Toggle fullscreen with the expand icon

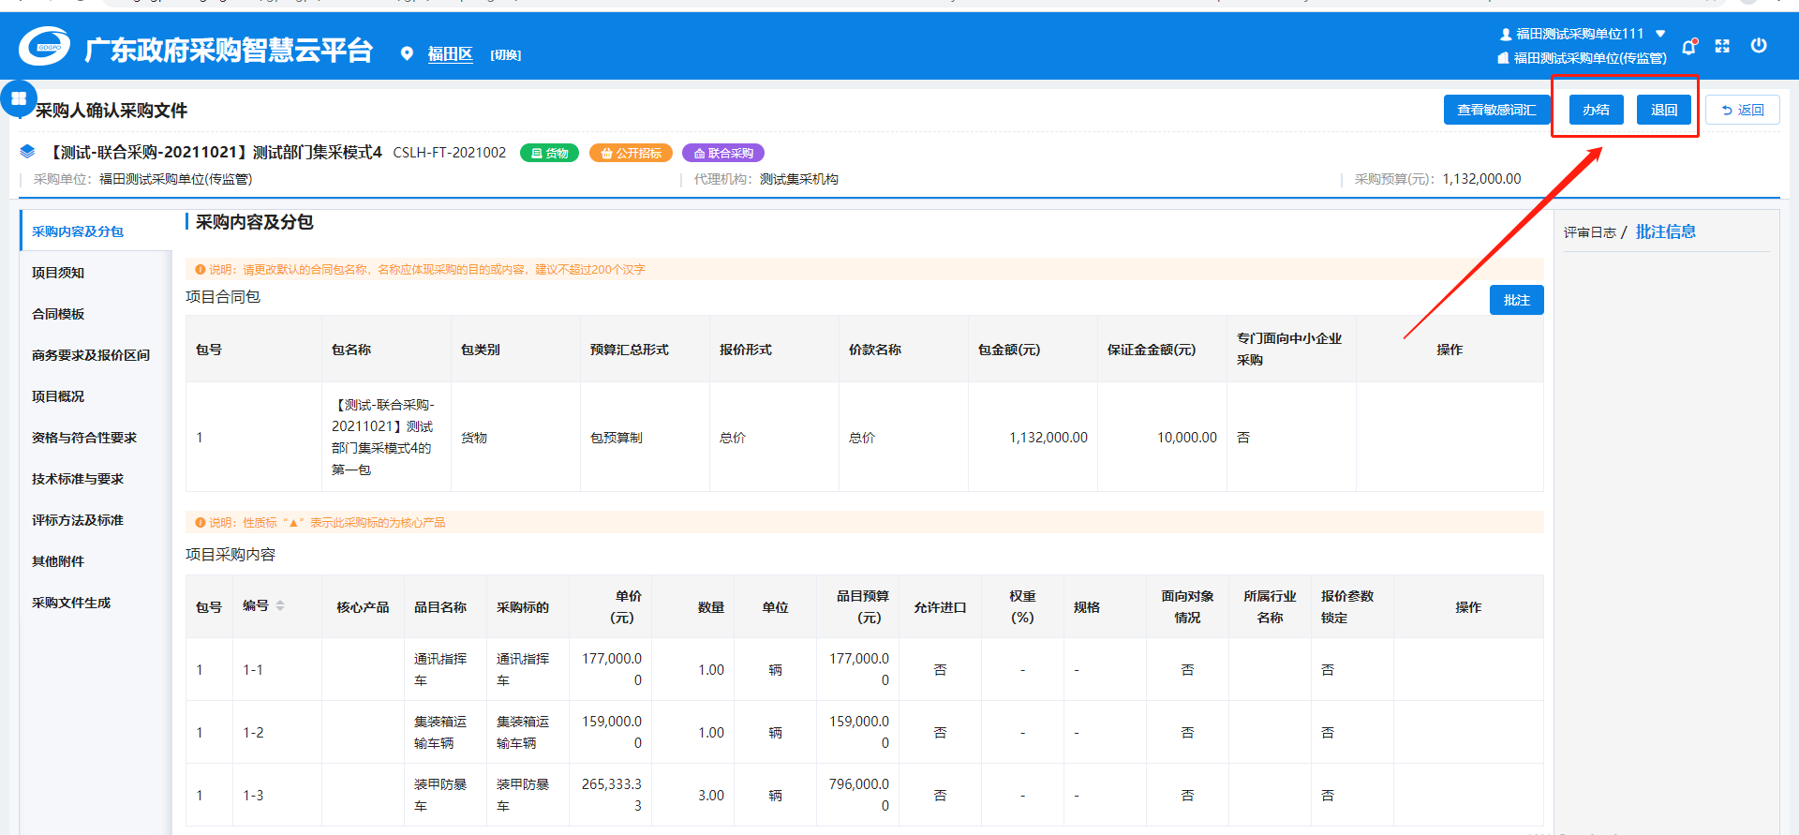(1722, 46)
